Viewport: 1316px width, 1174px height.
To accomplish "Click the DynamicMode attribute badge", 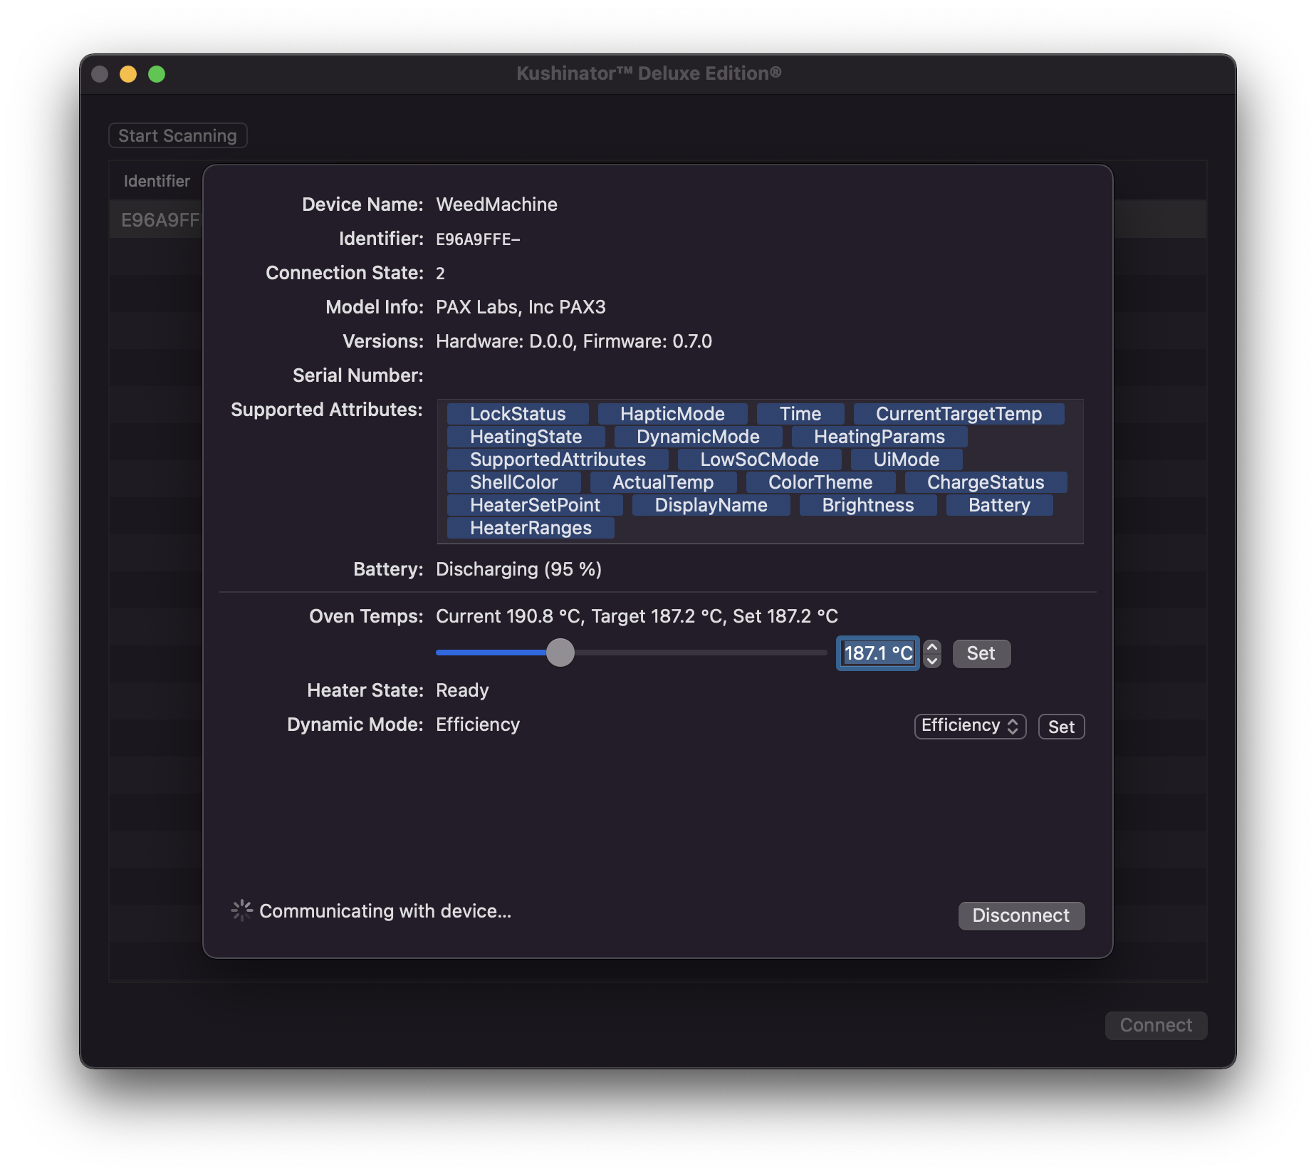I will coord(696,436).
